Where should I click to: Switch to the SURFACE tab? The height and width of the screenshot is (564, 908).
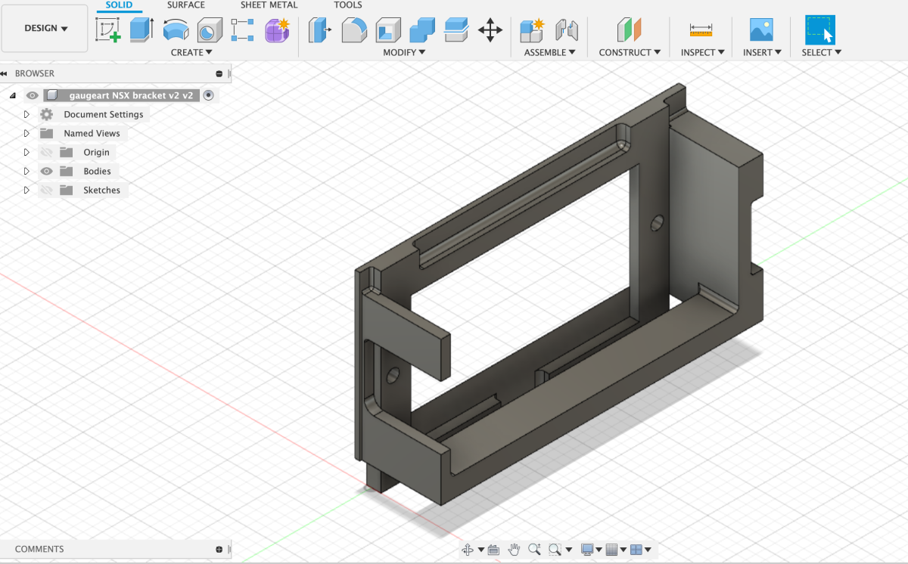186,5
